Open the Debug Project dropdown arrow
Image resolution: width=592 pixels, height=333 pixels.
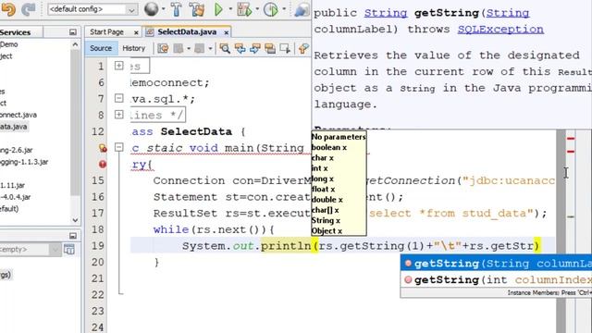257,9
